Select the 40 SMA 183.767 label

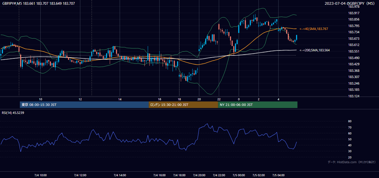(x=314, y=29)
